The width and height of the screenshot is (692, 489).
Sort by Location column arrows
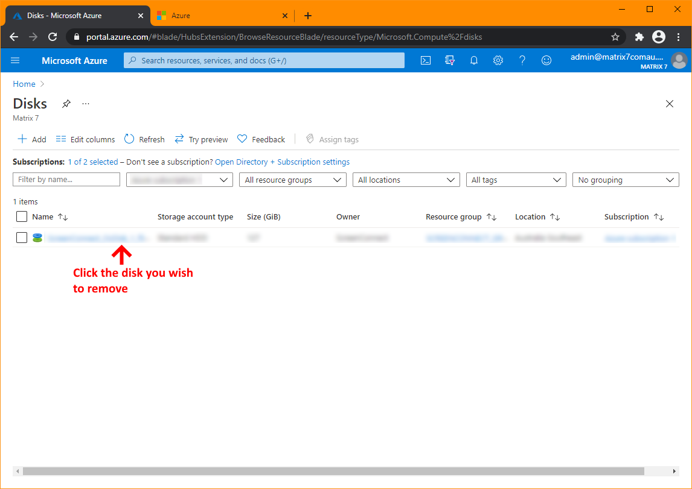555,216
